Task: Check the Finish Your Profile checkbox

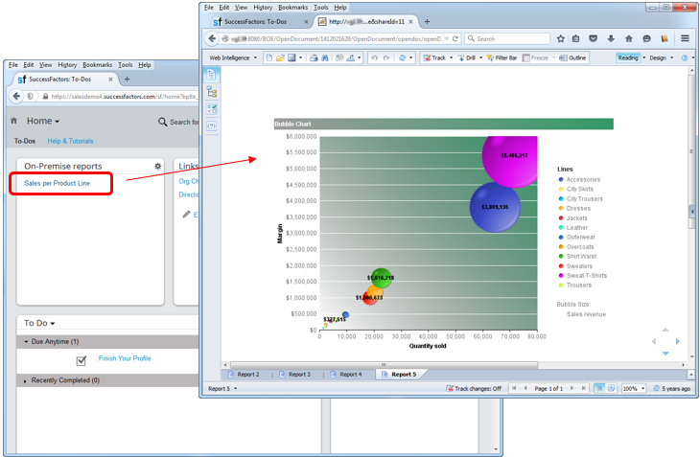Action: pos(82,360)
